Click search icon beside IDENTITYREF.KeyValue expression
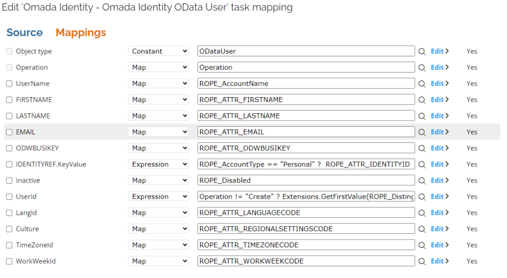 pos(422,165)
